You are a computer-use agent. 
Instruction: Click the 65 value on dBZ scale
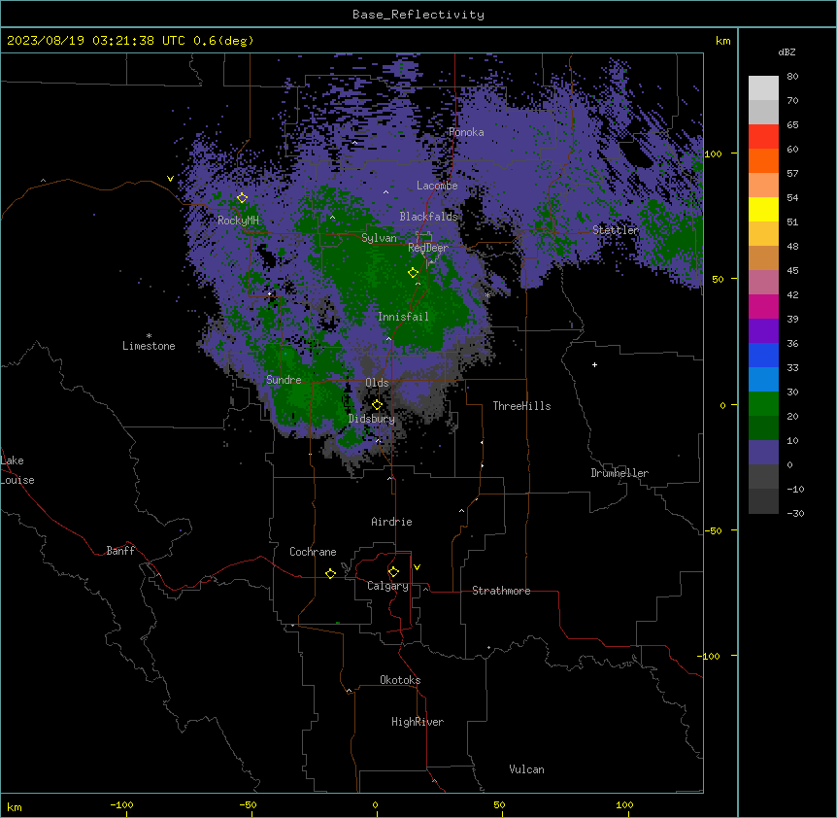click(792, 125)
